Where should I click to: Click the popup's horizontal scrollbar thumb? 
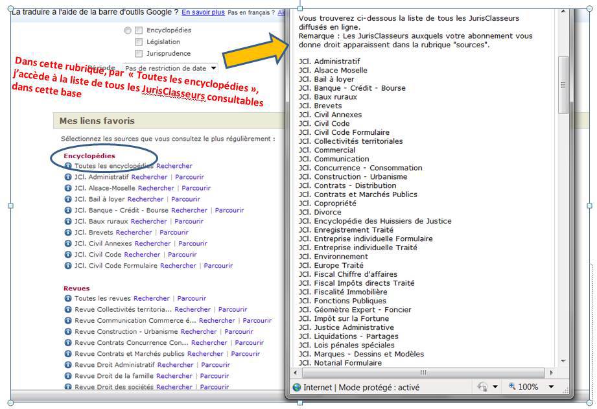(423, 373)
